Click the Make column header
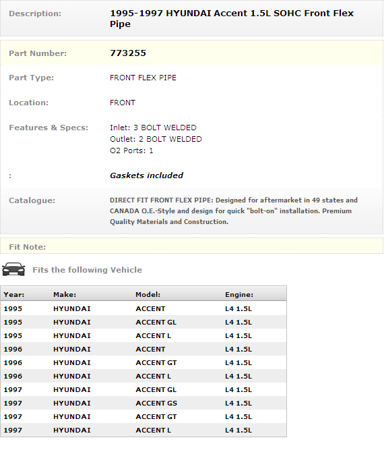Screen dimensions: 384x471 click(x=65, y=295)
